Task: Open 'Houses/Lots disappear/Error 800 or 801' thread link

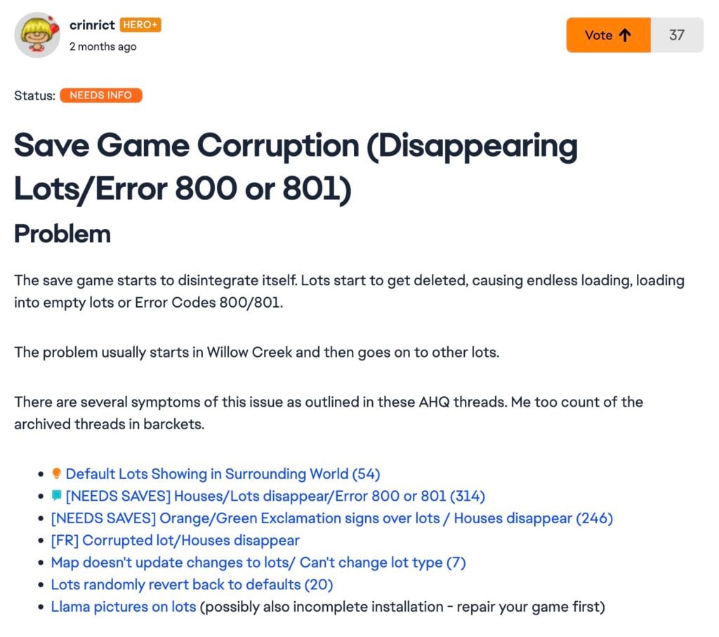Action: tap(275, 496)
